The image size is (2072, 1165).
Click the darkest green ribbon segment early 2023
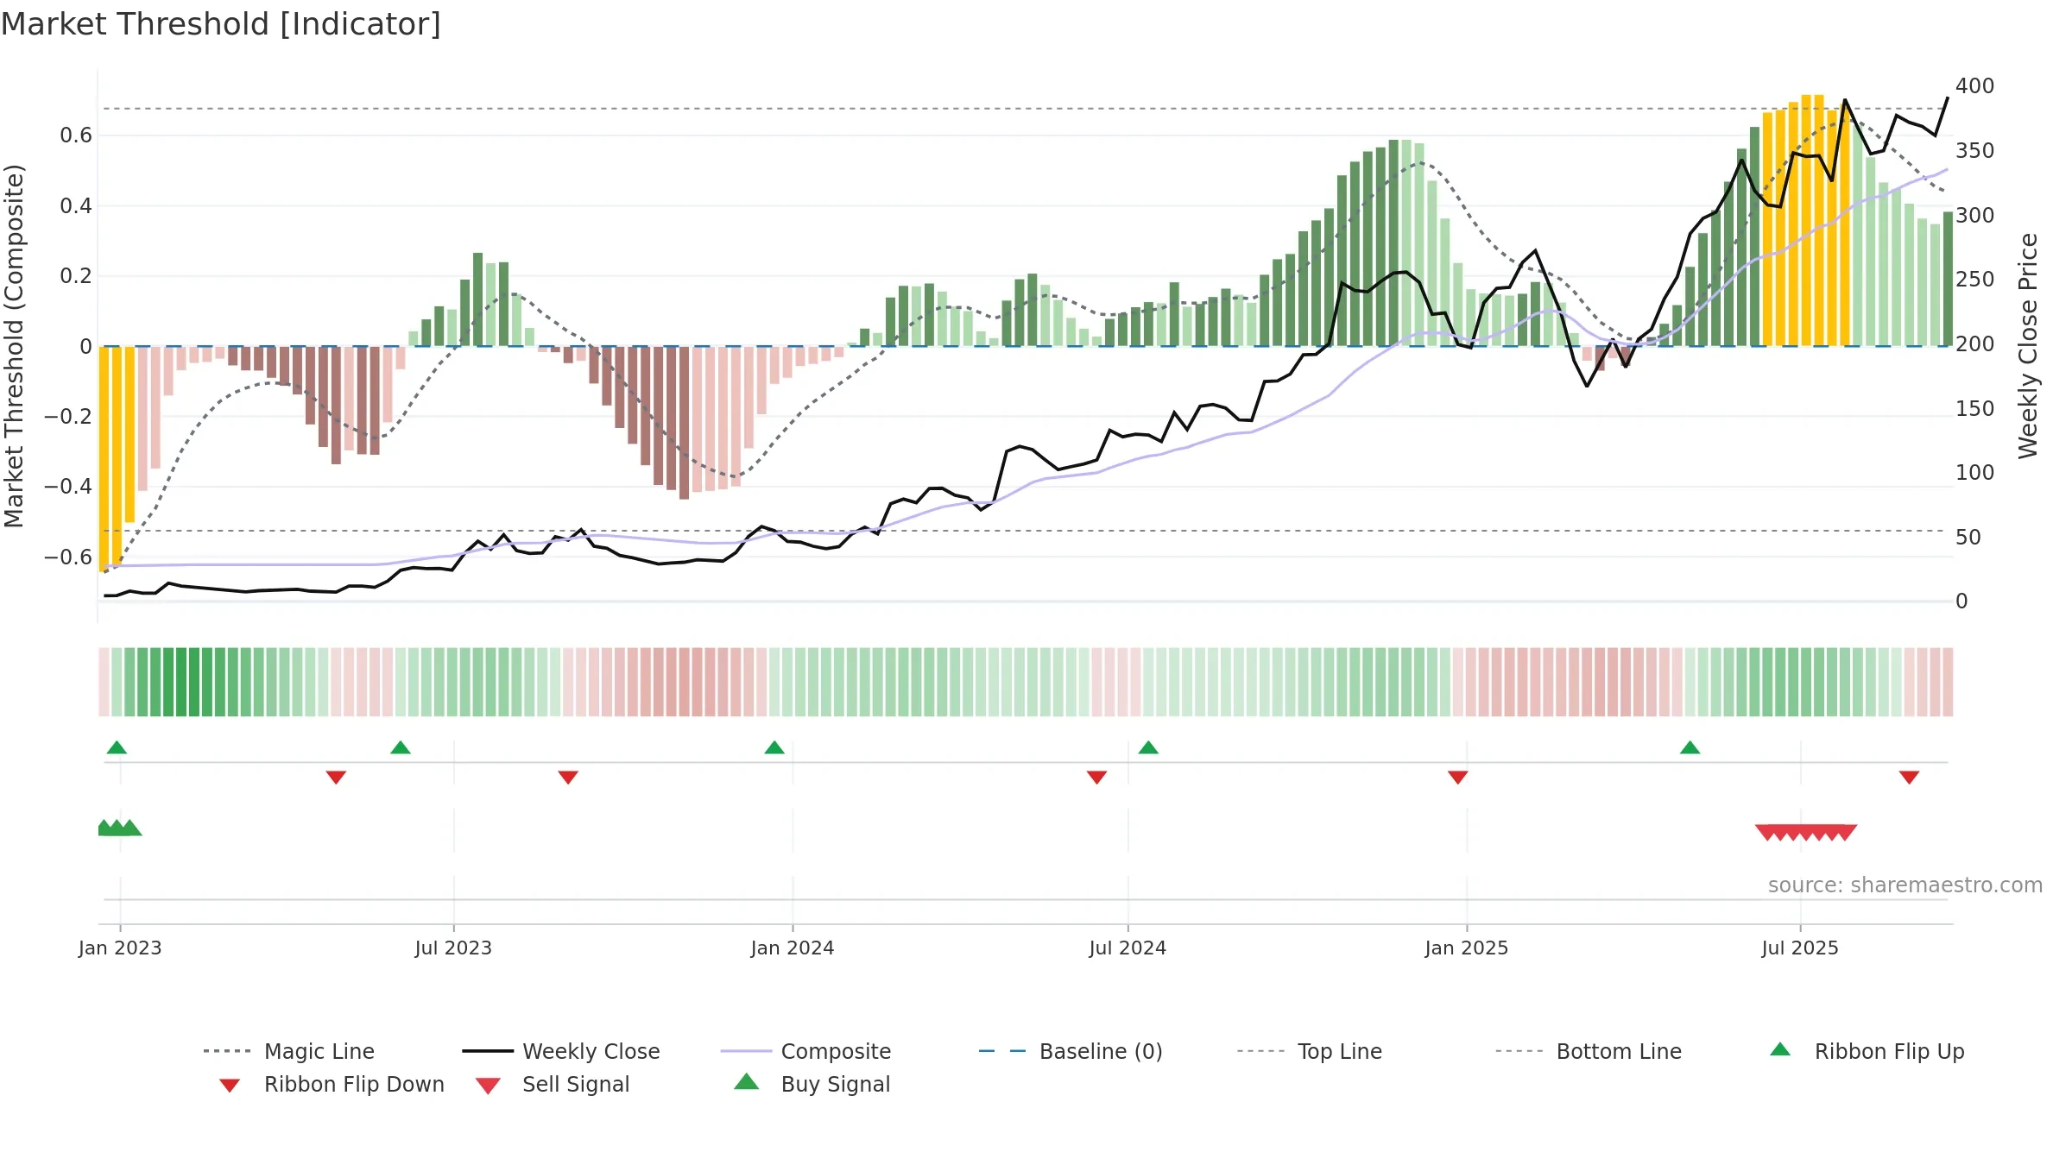coord(182,682)
